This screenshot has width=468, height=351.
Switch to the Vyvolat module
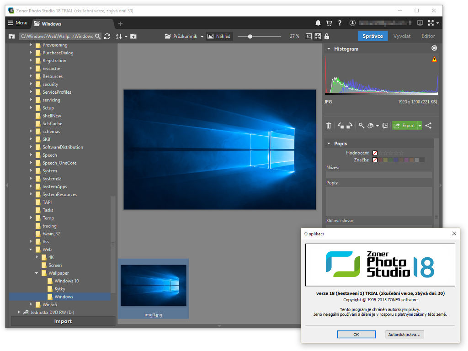click(x=402, y=36)
